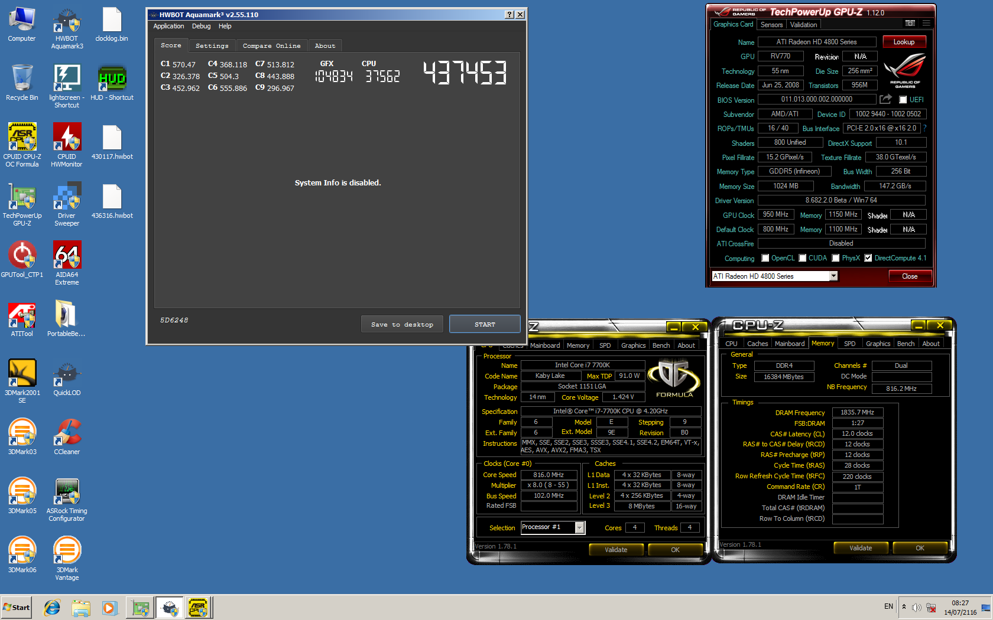
Task: Open the lightscreen shortcut icon
Action: click(x=67, y=86)
